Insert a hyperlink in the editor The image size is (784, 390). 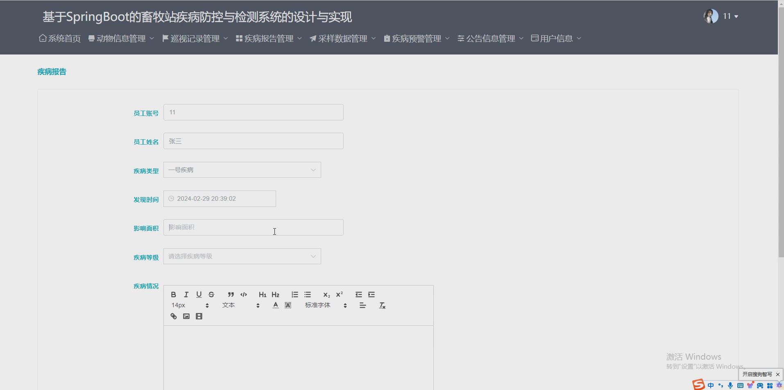tap(173, 316)
